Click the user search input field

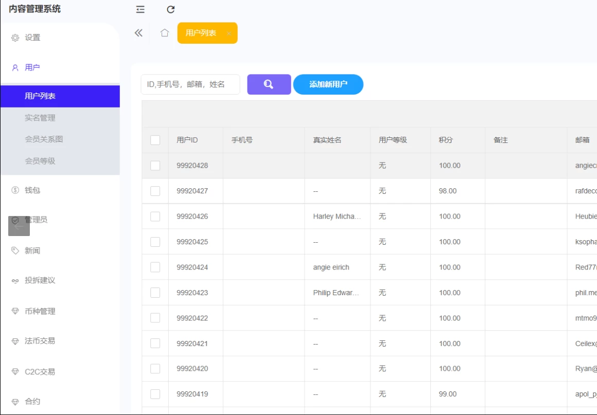click(x=190, y=84)
